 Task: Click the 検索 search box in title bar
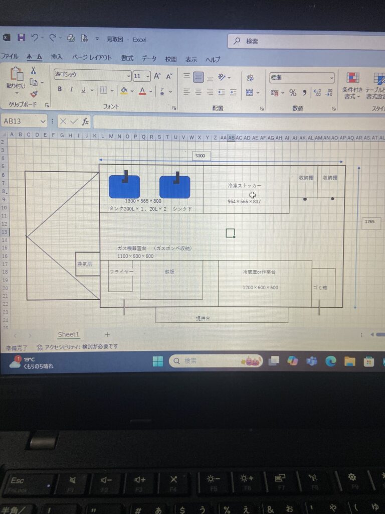(306, 41)
